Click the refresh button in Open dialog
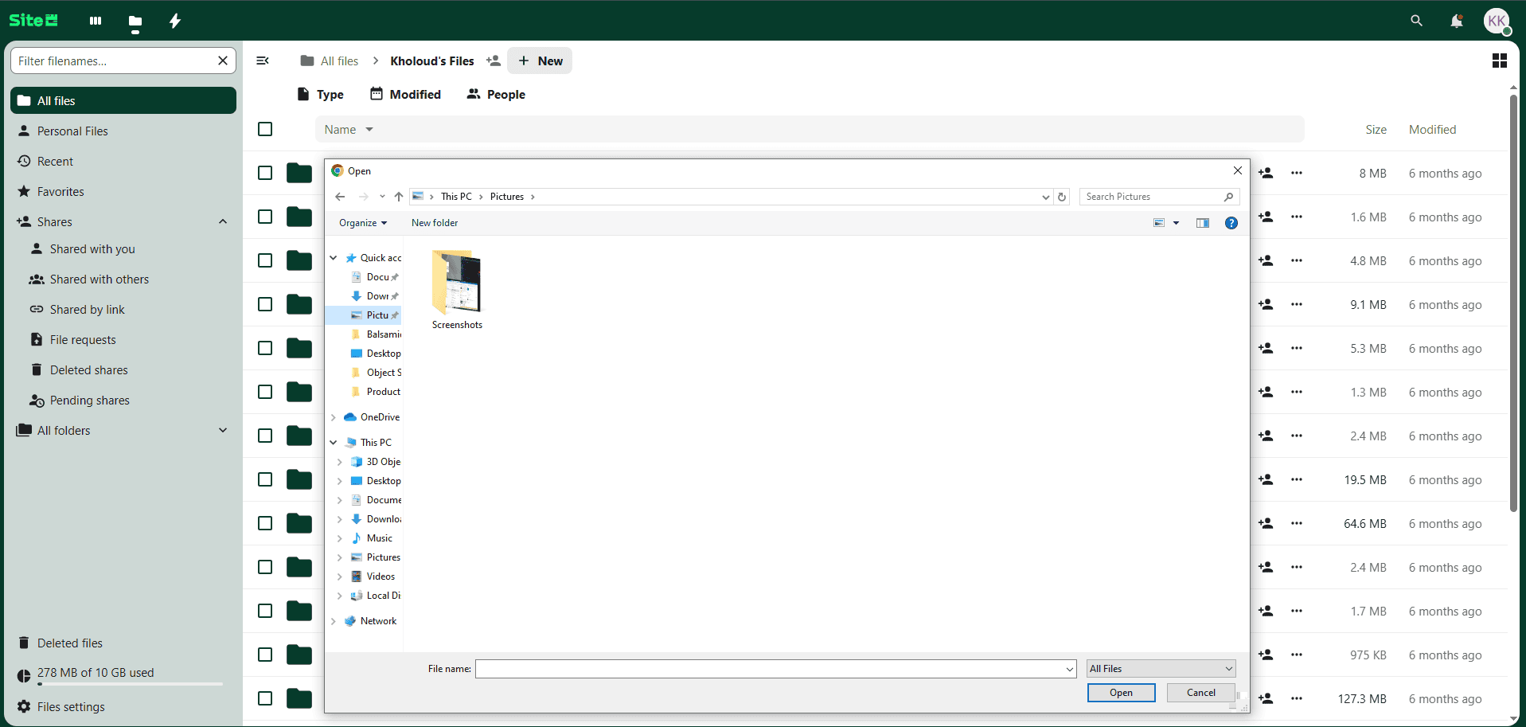This screenshot has width=1526, height=727. pos(1062,197)
